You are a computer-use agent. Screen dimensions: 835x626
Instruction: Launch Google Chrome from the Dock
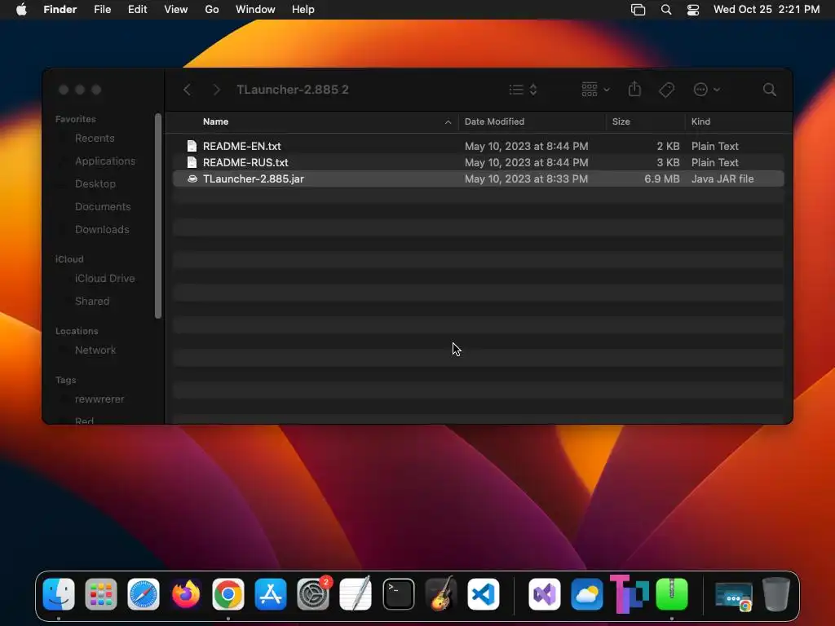[228, 594]
